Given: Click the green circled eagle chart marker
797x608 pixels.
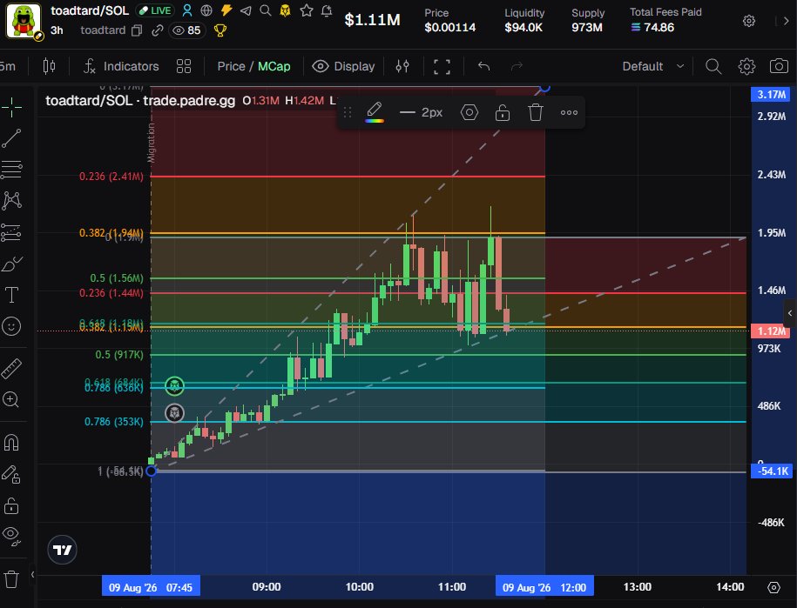Looking at the screenshot, I should click(x=175, y=386).
